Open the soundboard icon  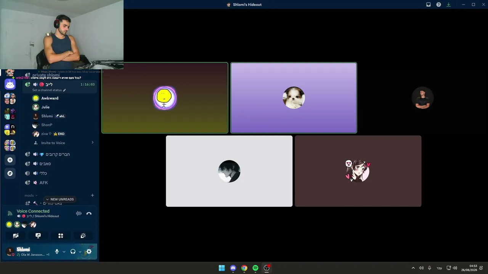coord(83,236)
